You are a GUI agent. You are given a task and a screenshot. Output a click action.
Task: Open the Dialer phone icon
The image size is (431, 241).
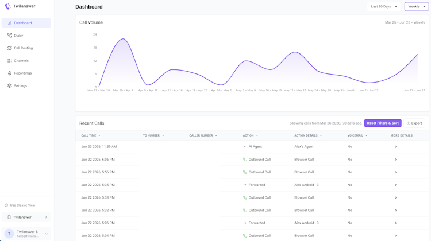[x=10, y=36]
